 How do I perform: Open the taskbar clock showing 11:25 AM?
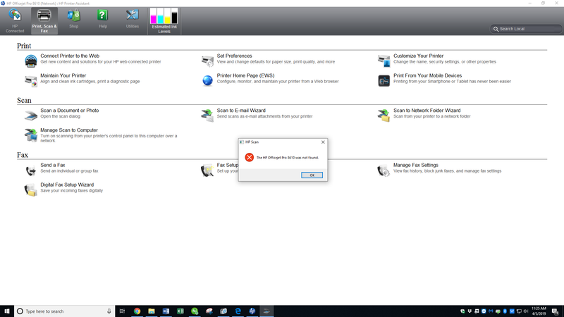tap(539, 311)
